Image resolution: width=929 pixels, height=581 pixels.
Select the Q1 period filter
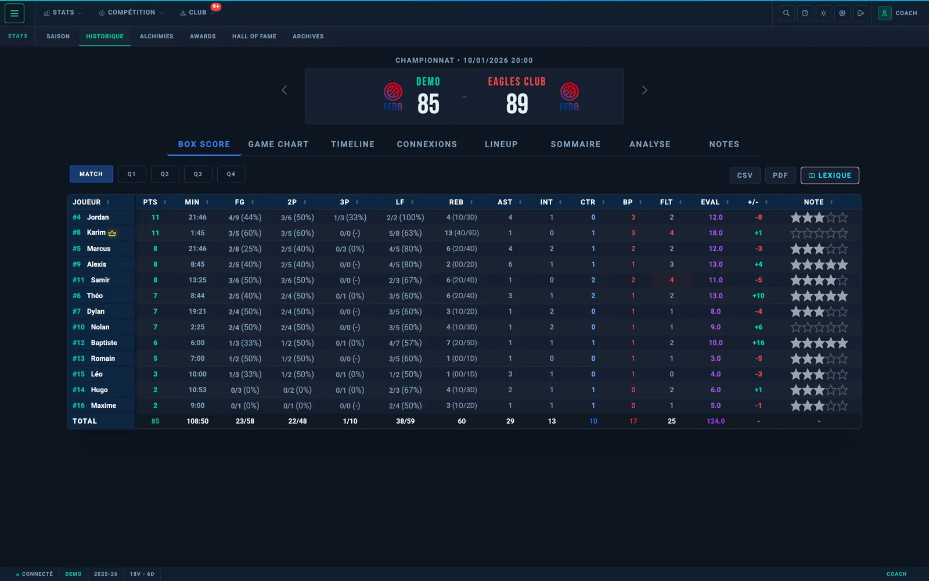(x=132, y=174)
